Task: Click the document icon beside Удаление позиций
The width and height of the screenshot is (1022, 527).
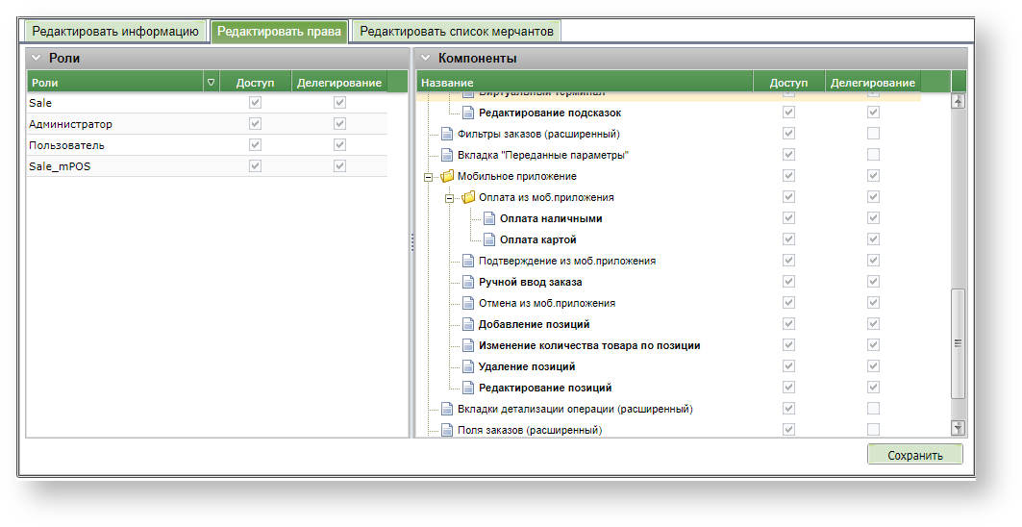Action: click(x=468, y=367)
